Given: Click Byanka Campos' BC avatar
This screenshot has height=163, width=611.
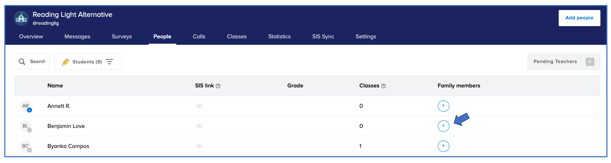Looking at the screenshot, I should click(x=26, y=146).
